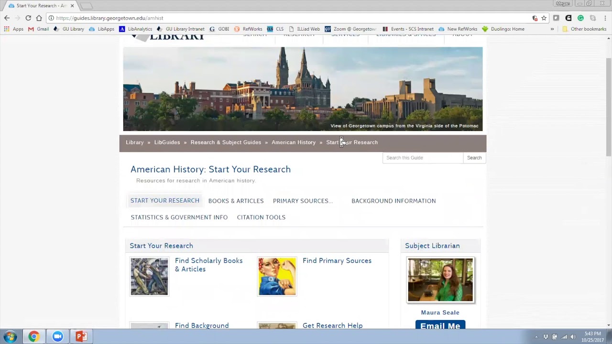Click the Maura Seale librarian photo
Image resolution: width=612 pixels, height=344 pixels.
(x=440, y=280)
